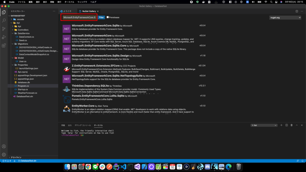Image resolution: width=306 pixels, height=172 pixels.
Task: Click the package search input field
Action: (x=80, y=17)
